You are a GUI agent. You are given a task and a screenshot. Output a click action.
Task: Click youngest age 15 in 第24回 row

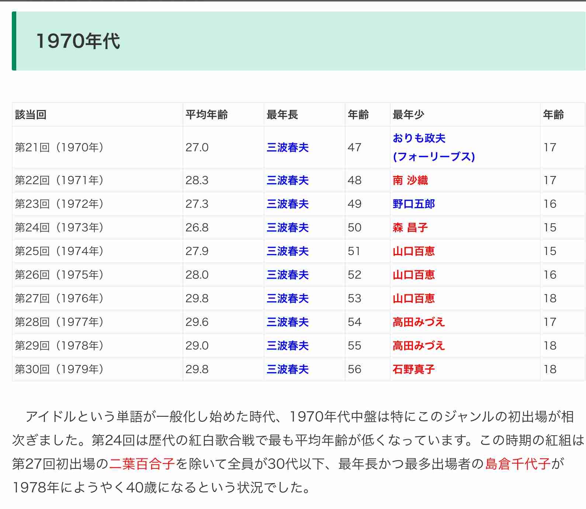550,228
